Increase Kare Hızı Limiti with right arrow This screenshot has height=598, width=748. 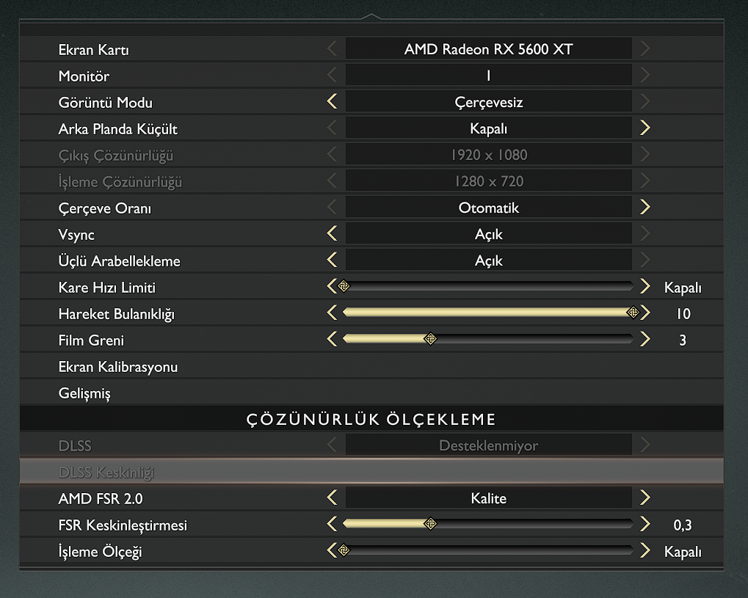(x=644, y=287)
